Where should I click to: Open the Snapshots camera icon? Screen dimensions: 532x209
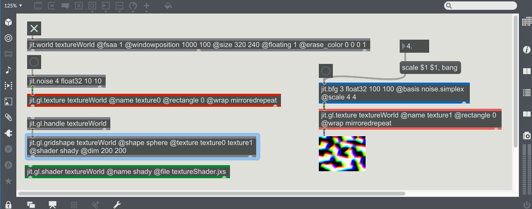pyautogui.click(x=526, y=135)
